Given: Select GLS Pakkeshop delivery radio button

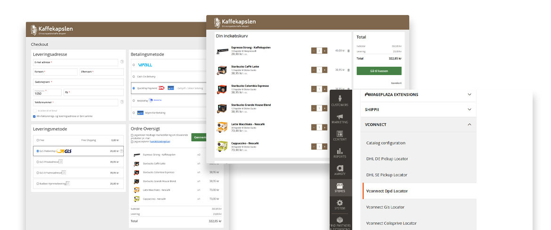Looking at the screenshot, I should click(38, 151).
